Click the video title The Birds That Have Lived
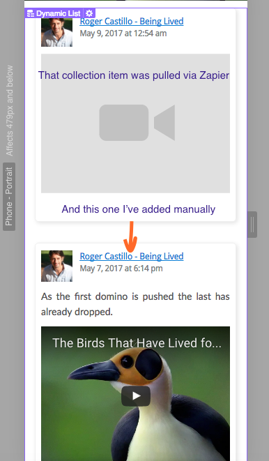 pyautogui.click(x=137, y=343)
